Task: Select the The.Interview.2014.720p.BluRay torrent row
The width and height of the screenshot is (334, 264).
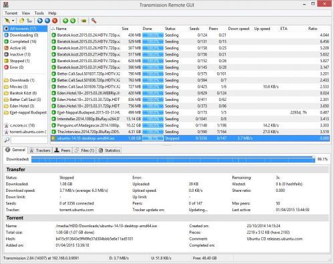Action: pos(190,132)
